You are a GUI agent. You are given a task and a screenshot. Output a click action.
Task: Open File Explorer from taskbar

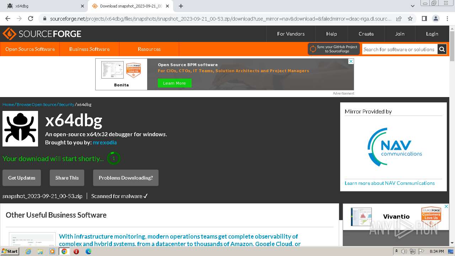coord(40,251)
